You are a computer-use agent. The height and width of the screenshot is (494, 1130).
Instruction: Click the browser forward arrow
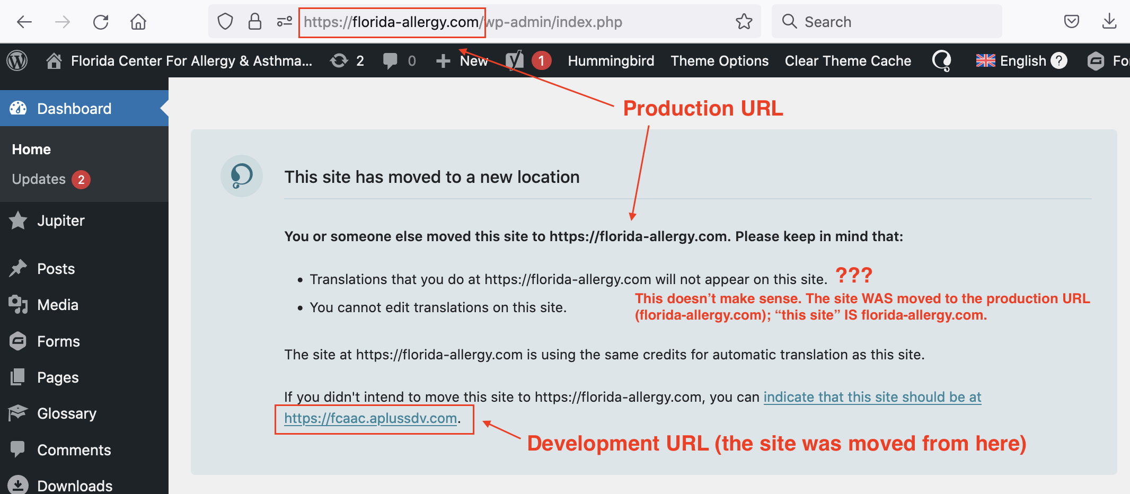coord(63,22)
